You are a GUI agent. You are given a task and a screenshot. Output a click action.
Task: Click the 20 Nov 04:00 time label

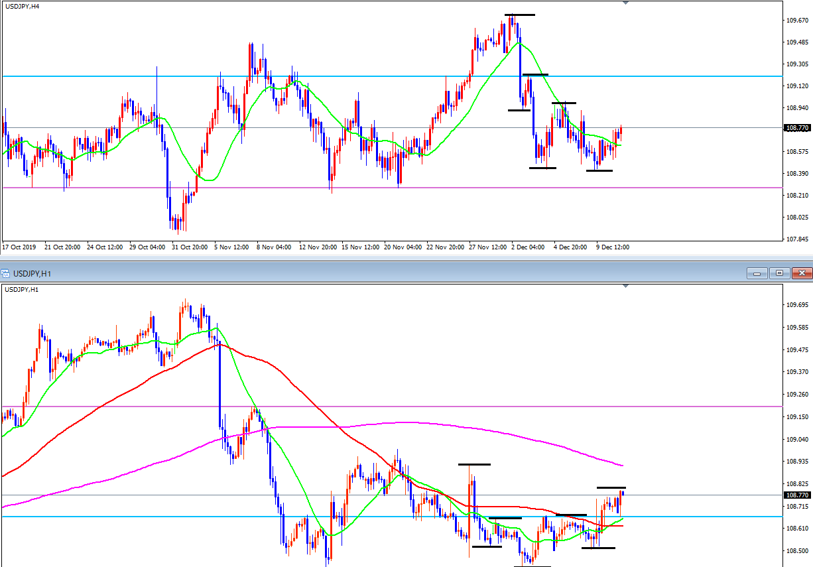403,247
